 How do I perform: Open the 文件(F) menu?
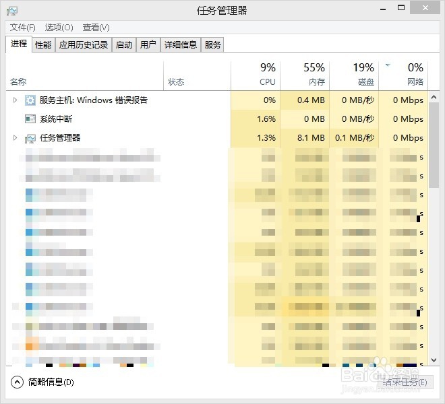(23, 28)
